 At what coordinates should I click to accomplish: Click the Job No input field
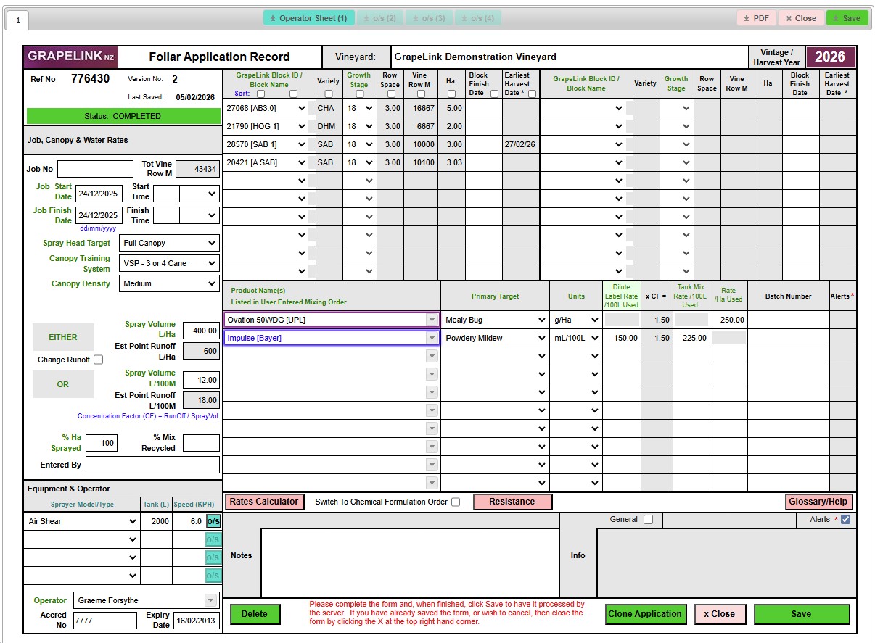tap(95, 169)
